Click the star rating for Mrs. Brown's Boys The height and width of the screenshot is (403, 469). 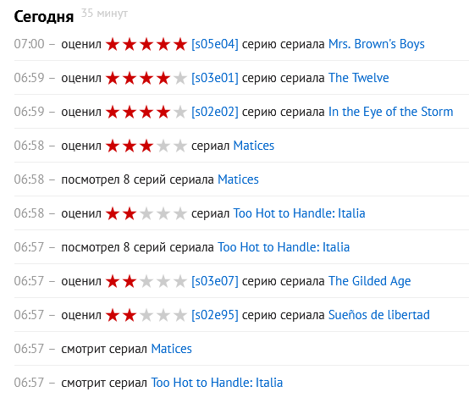(x=146, y=44)
